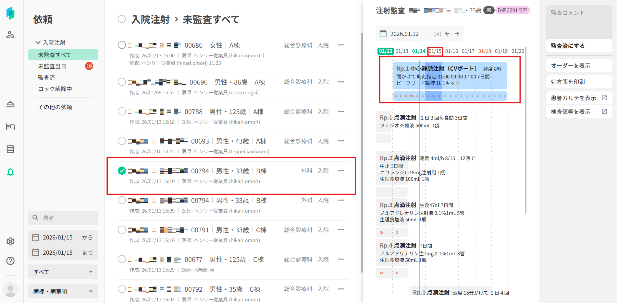Open more options for patient 00791

click(341, 230)
